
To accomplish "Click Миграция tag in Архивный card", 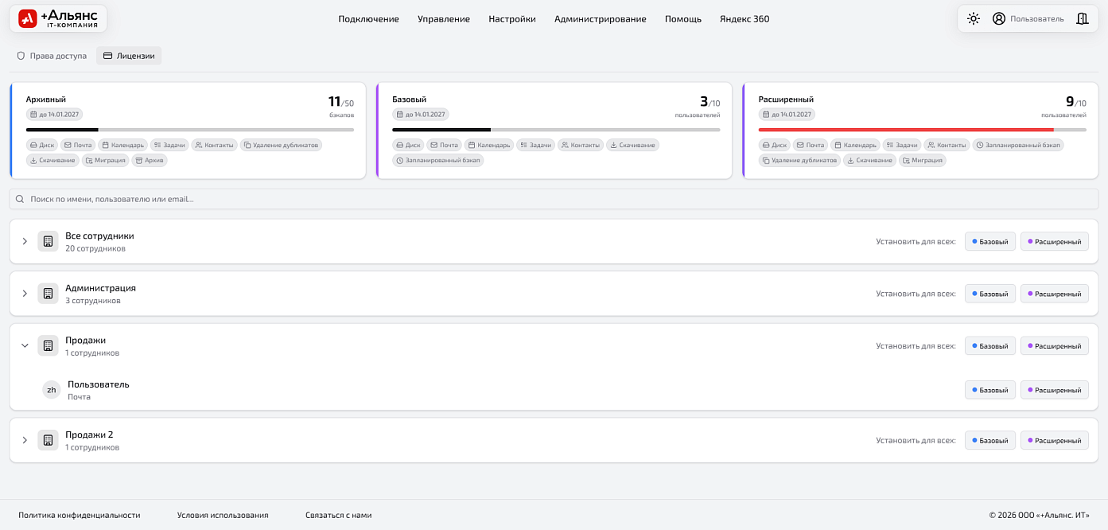I will click(104, 160).
